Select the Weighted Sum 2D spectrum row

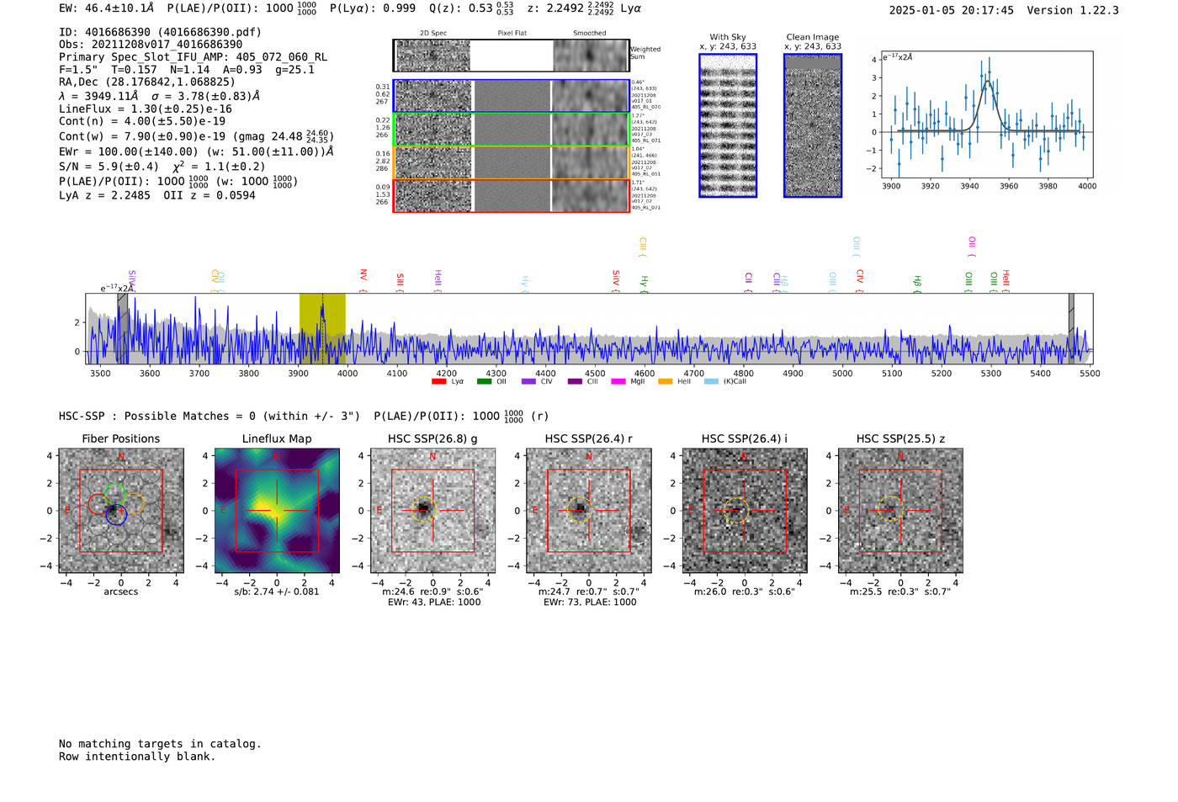(x=511, y=56)
